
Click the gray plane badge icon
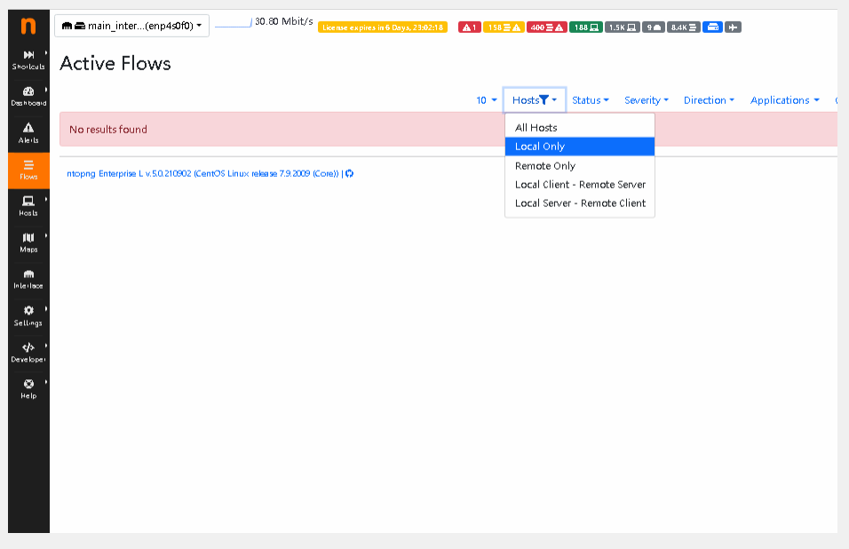733,27
